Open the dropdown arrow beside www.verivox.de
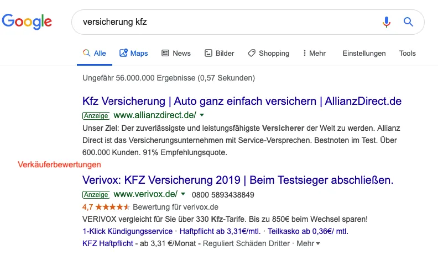The width and height of the screenshot is (438, 261). coord(183,194)
